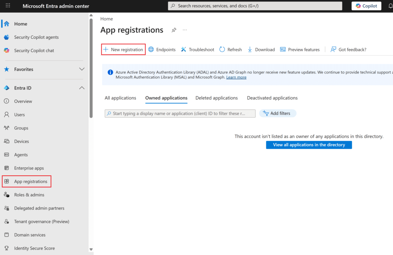393x255 pixels.
Task: Click the Entra ID diamond icon
Action: pos(7,88)
